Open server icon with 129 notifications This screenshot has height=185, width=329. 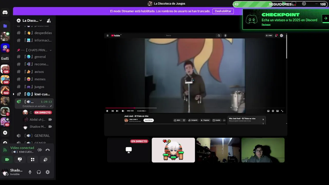point(5,69)
